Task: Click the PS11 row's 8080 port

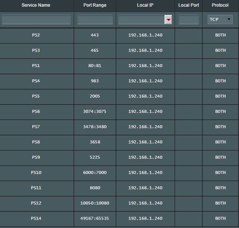Action: [x=95, y=188]
